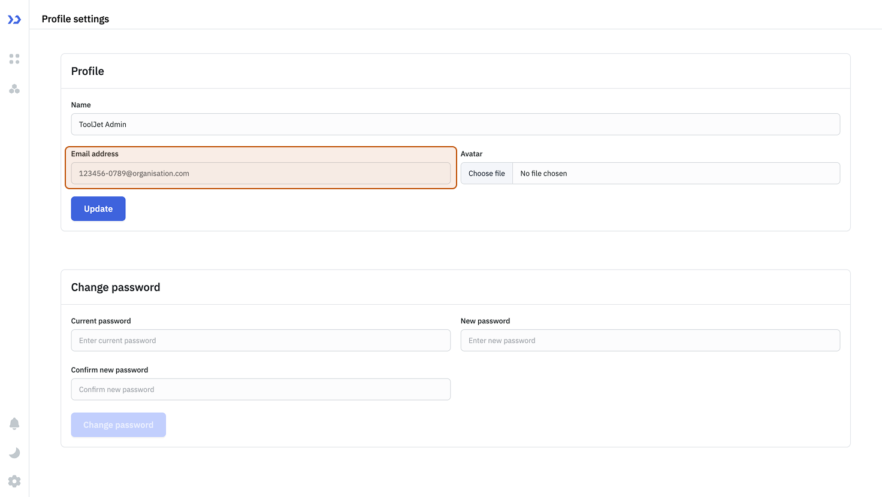Image resolution: width=882 pixels, height=497 pixels.
Task: Click the disabled Email address field
Action: (x=261, y=174)
